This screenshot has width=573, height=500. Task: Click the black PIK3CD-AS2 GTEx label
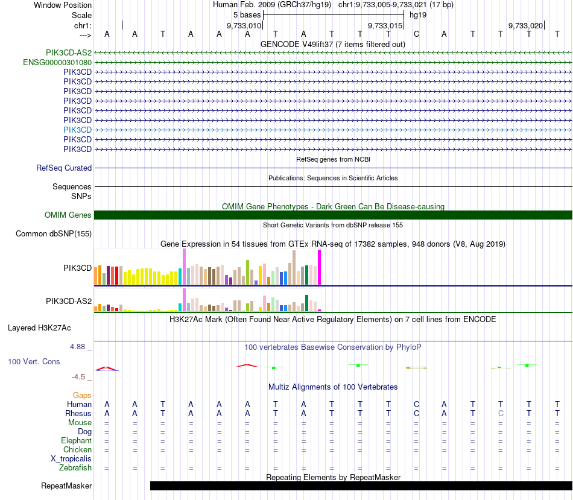tap(69, 301)
